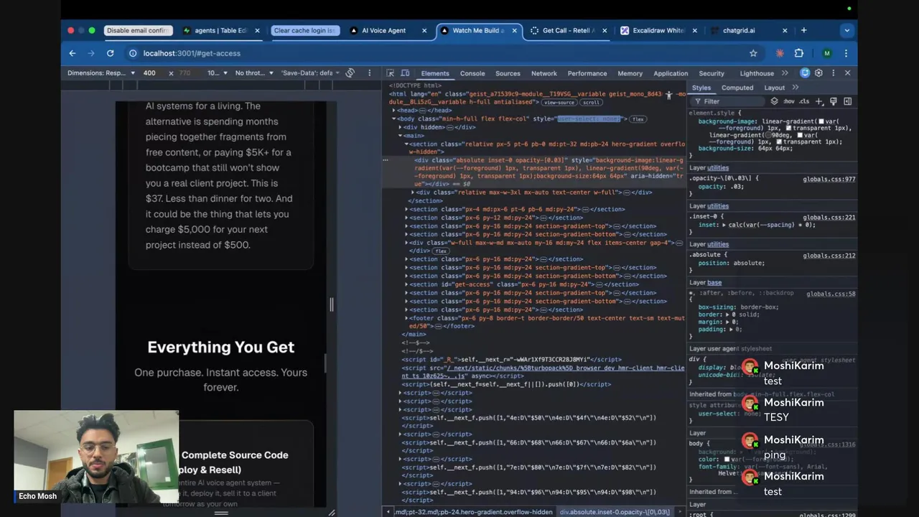Open globals.css:212 source link
Screen dimensions: 919x517
point(829,256)
